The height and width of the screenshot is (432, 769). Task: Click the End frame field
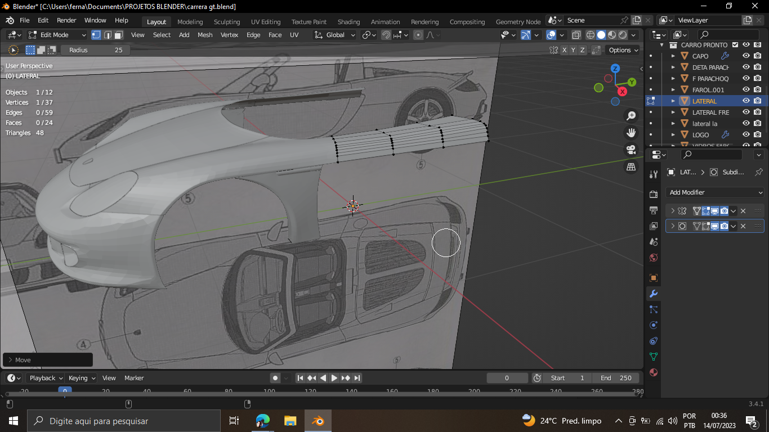click(615, 378)
